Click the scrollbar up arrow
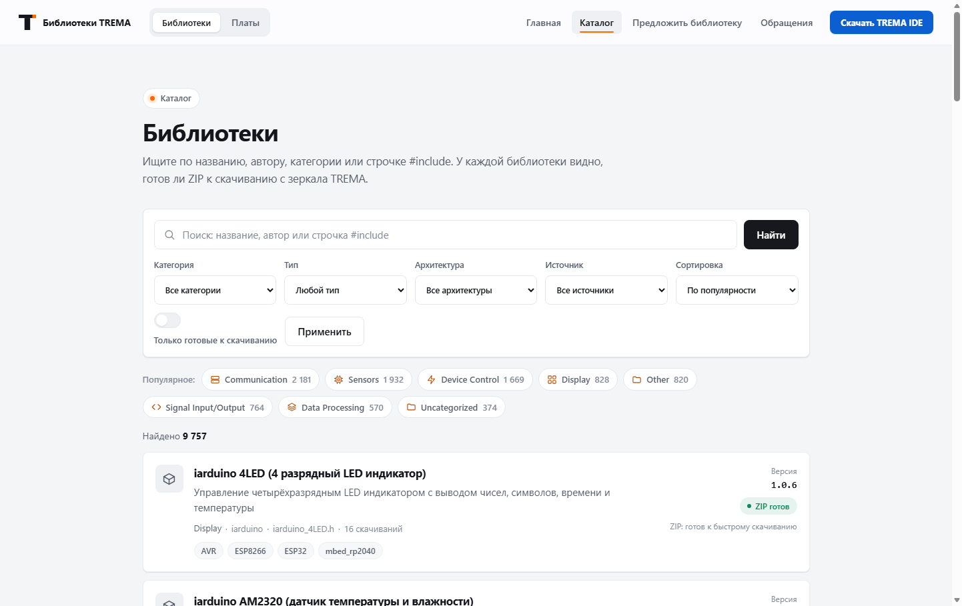Screen dimensions: 962x606 point(957,5)
